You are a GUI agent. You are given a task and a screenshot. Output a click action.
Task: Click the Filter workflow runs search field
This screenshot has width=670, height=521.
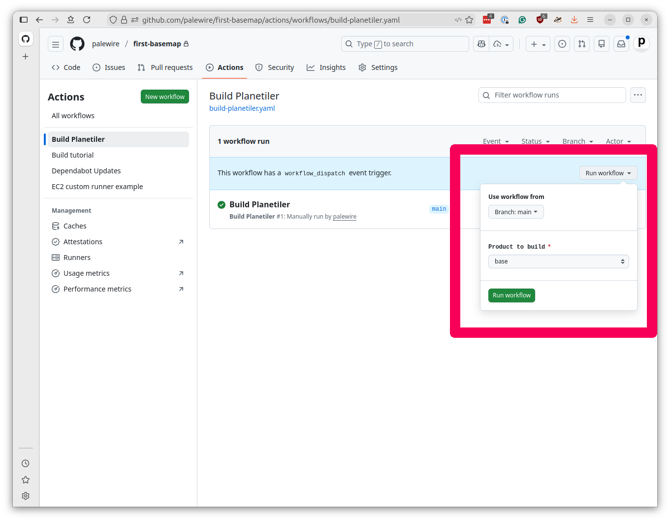coord(551,95)
